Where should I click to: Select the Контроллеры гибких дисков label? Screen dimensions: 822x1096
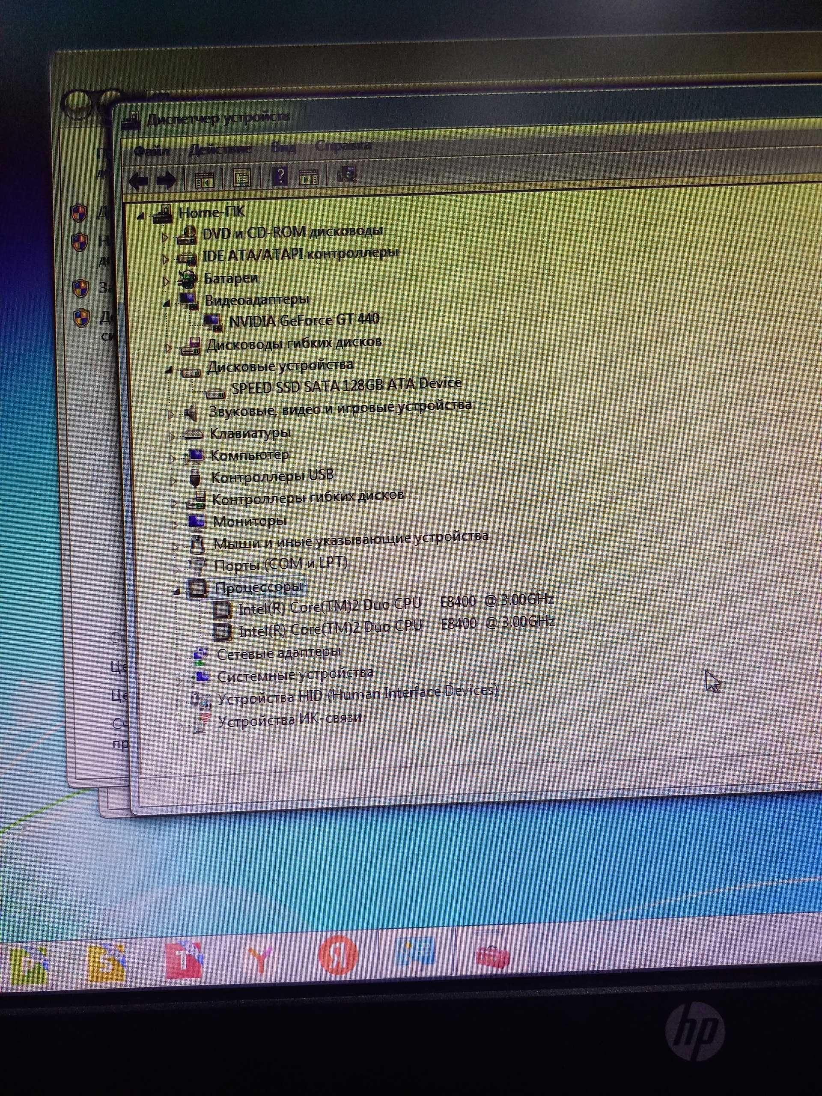(308, 497)
